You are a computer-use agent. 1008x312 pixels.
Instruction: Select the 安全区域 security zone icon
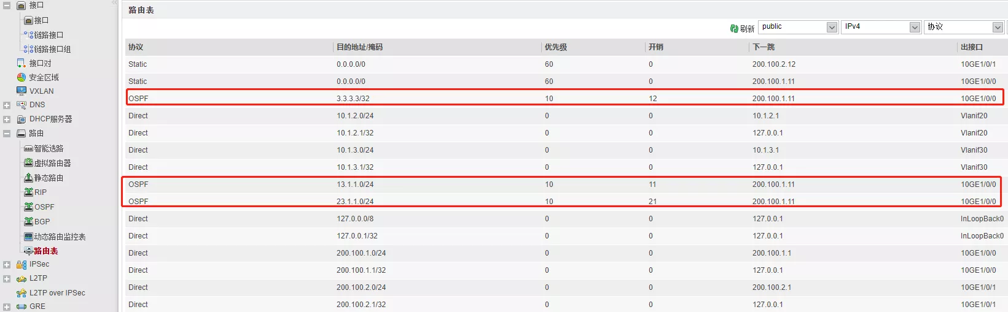click(21, 77)
